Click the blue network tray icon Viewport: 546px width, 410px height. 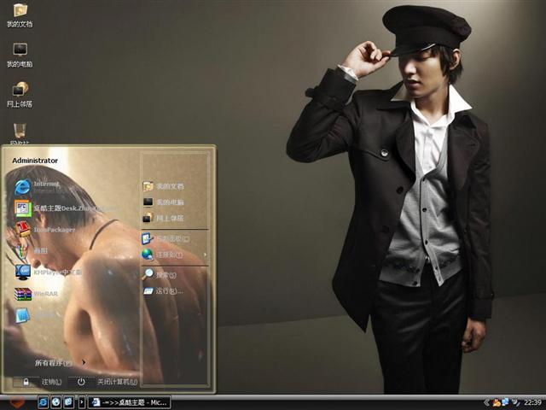pyautogui.click(x=505, y=402)
